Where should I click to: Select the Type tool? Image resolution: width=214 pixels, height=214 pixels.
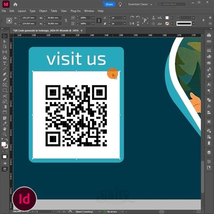(5, 63)
